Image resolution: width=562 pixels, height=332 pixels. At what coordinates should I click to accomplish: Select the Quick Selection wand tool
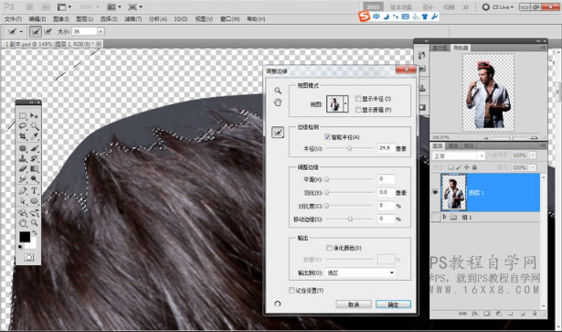[x=35, y=126]
